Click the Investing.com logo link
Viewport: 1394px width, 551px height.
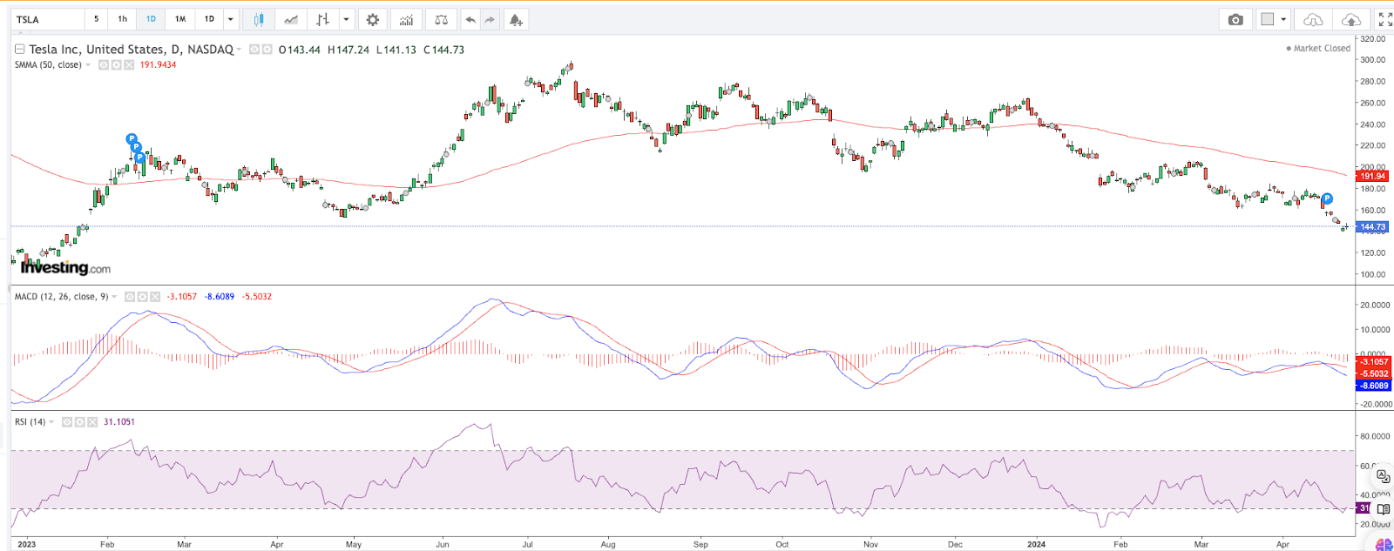click(x=65, y=267)
